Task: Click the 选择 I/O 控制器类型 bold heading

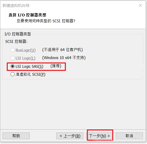Action: point(27,15)
